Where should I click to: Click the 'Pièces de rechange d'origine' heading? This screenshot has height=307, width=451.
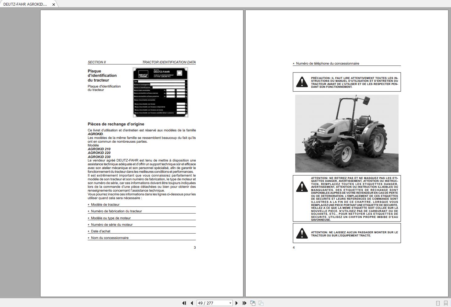click(x=116, y=124)
